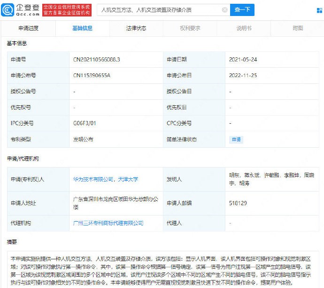Click the 摘要 section heading

click(x=12, y=242)
